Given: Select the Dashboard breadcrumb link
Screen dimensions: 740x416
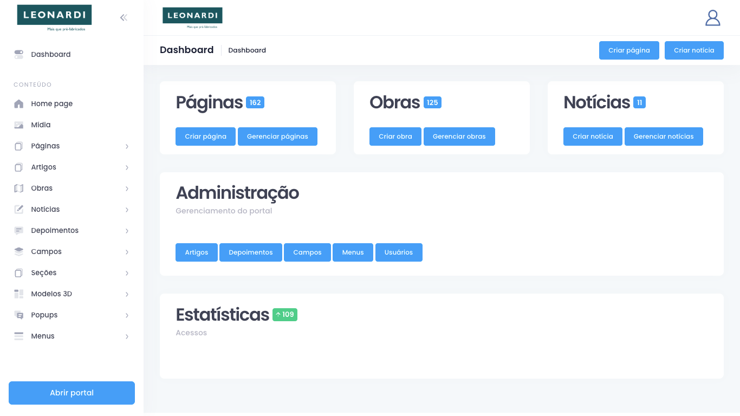Looking at the screenshot, I should coord(247,50).
